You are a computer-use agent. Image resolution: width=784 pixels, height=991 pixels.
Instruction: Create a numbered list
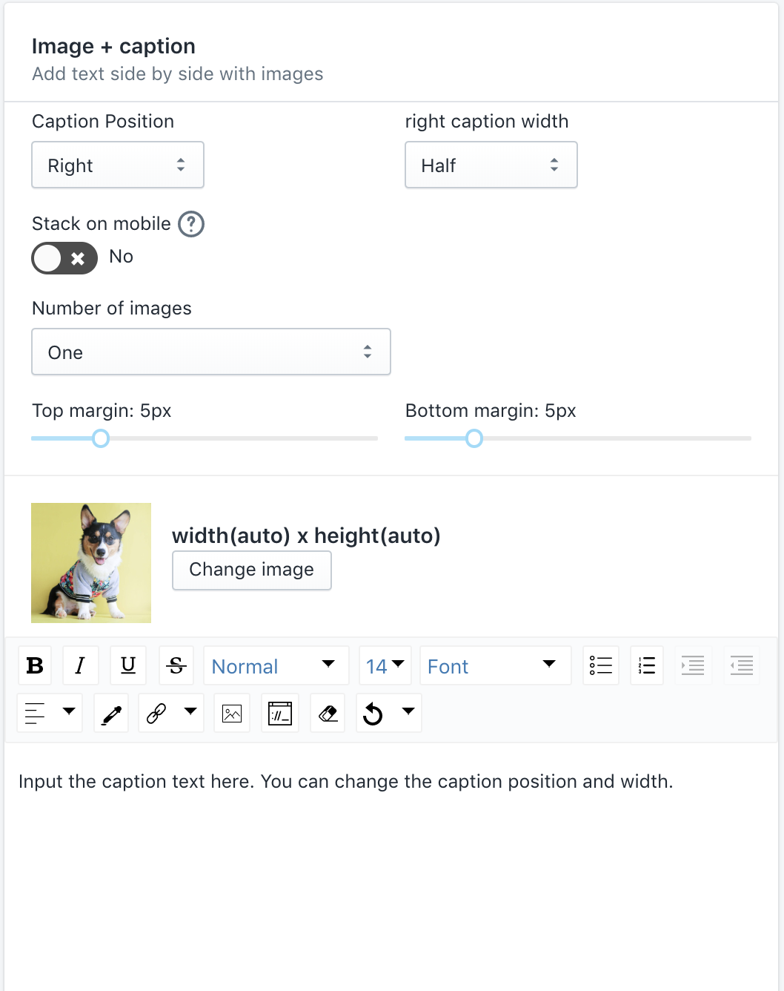[x=646, y=665]
